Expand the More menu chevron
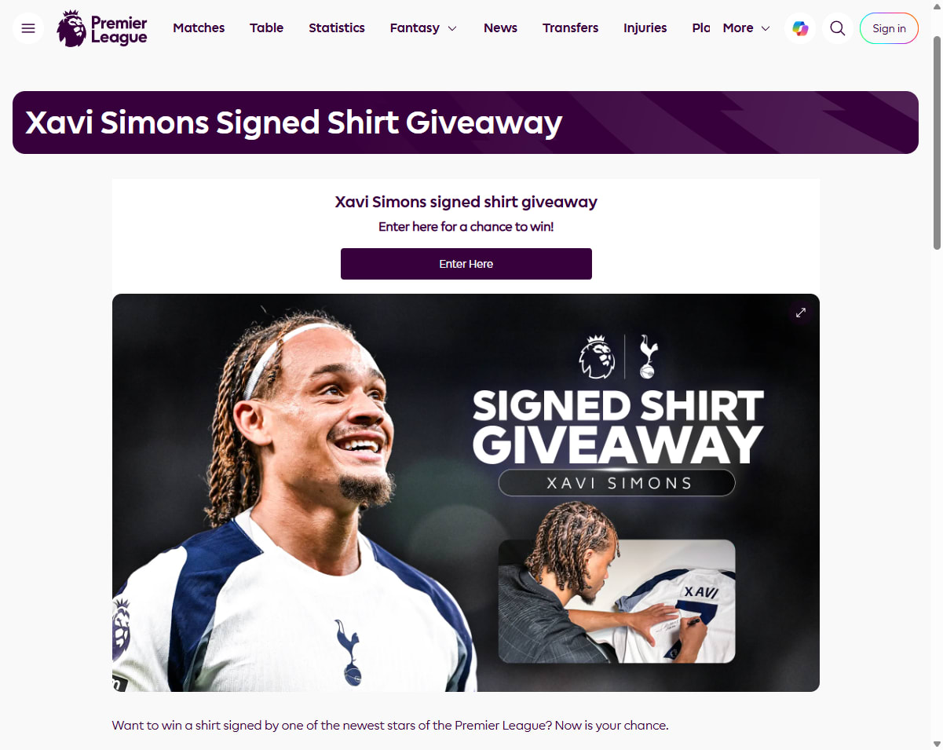This screenshot has height=750, width=943. click(x=766, y=28)
